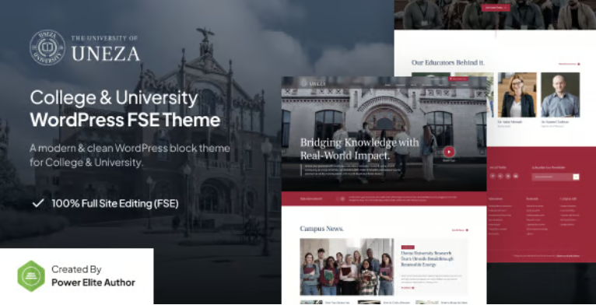The image size is (596, 305).
Task: Click the red category tag above news title
Action: coord(408,247)
